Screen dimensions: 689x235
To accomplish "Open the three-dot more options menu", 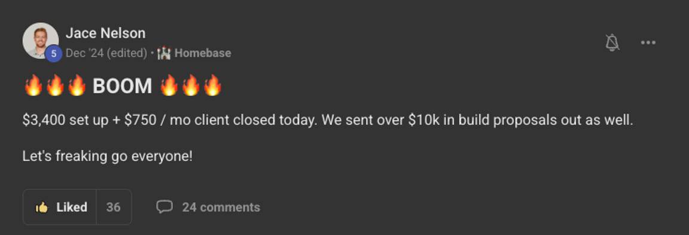I will 648,42.
